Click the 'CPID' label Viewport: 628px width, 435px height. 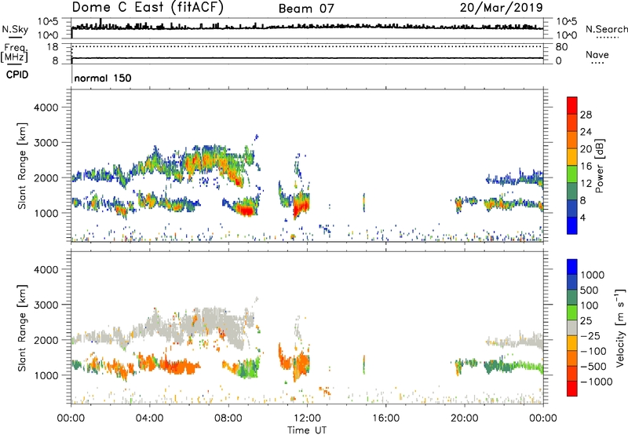coord(17,75)
